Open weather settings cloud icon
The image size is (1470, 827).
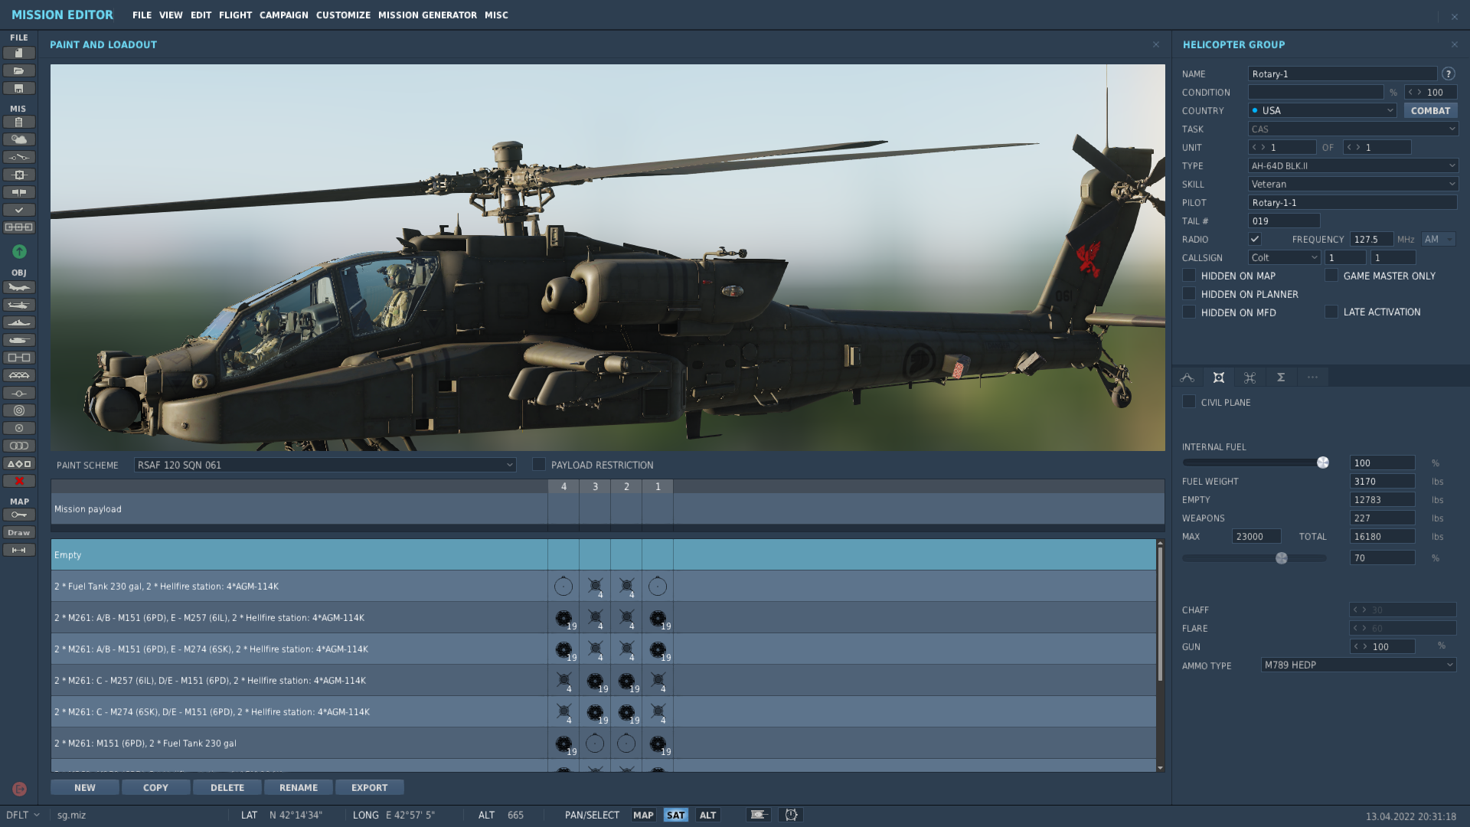(19, 139)
